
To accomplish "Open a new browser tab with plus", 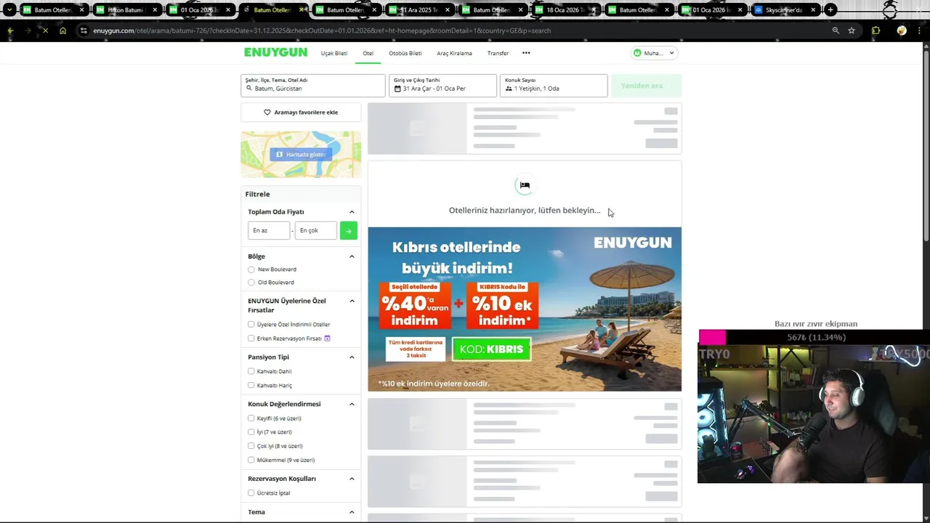I will (x=830, y=9).
